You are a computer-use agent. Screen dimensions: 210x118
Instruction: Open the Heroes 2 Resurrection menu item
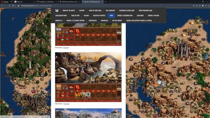[x=125, y=15]
